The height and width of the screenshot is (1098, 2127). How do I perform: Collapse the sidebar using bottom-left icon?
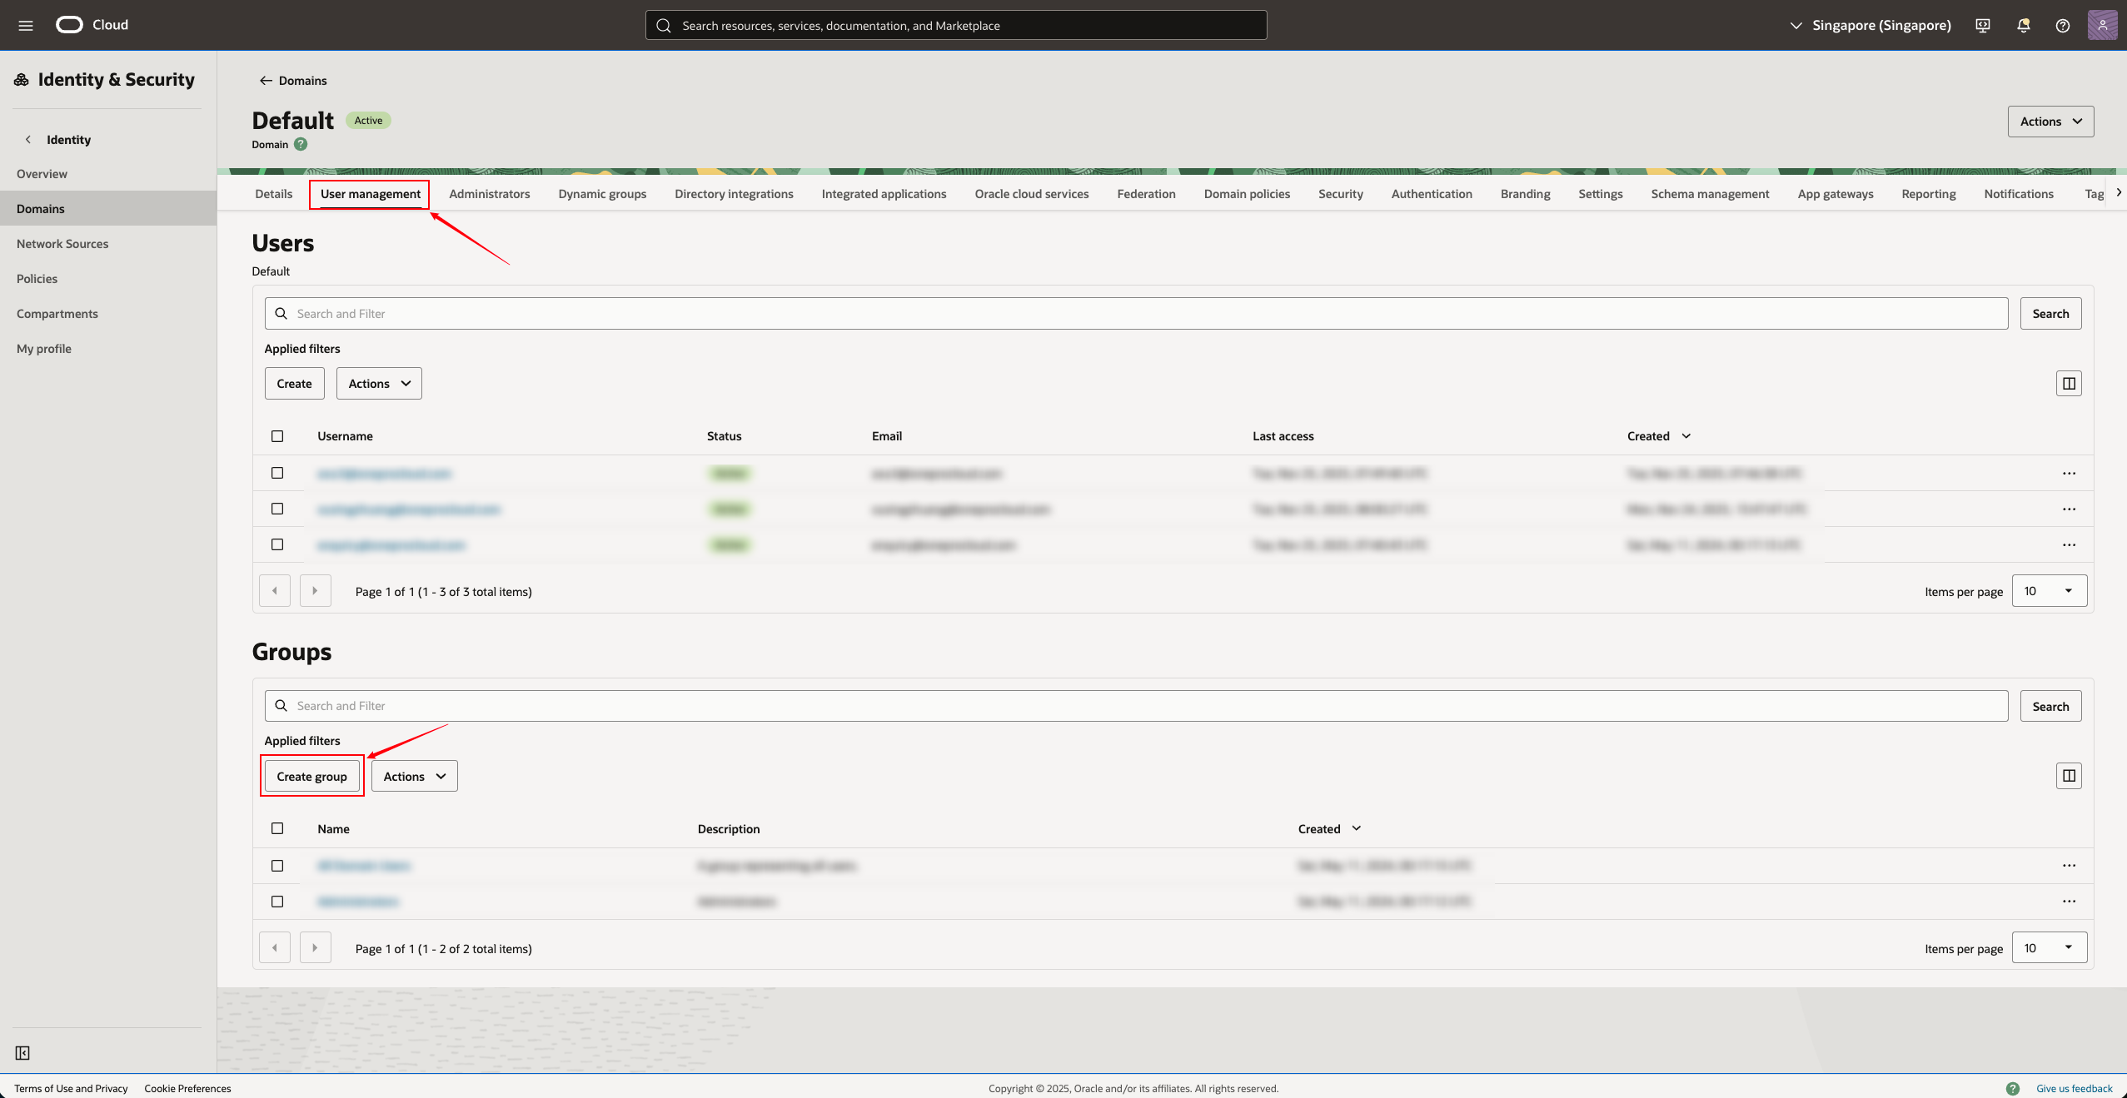click(22, 1053)
